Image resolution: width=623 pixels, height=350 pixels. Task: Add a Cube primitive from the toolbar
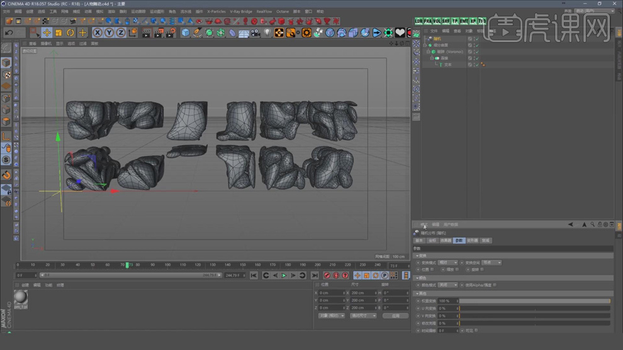(186, 33)
